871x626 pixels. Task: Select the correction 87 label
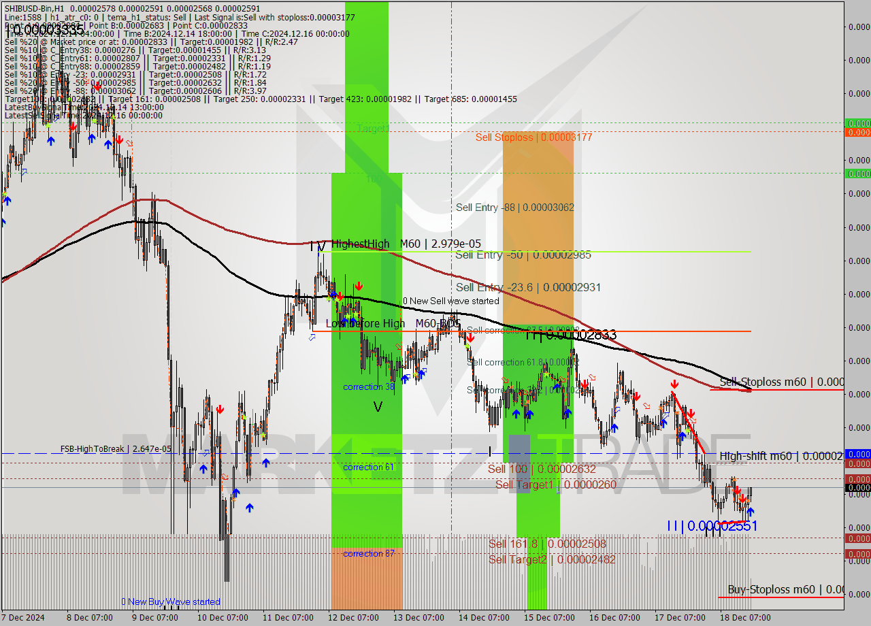coord(369,553)
